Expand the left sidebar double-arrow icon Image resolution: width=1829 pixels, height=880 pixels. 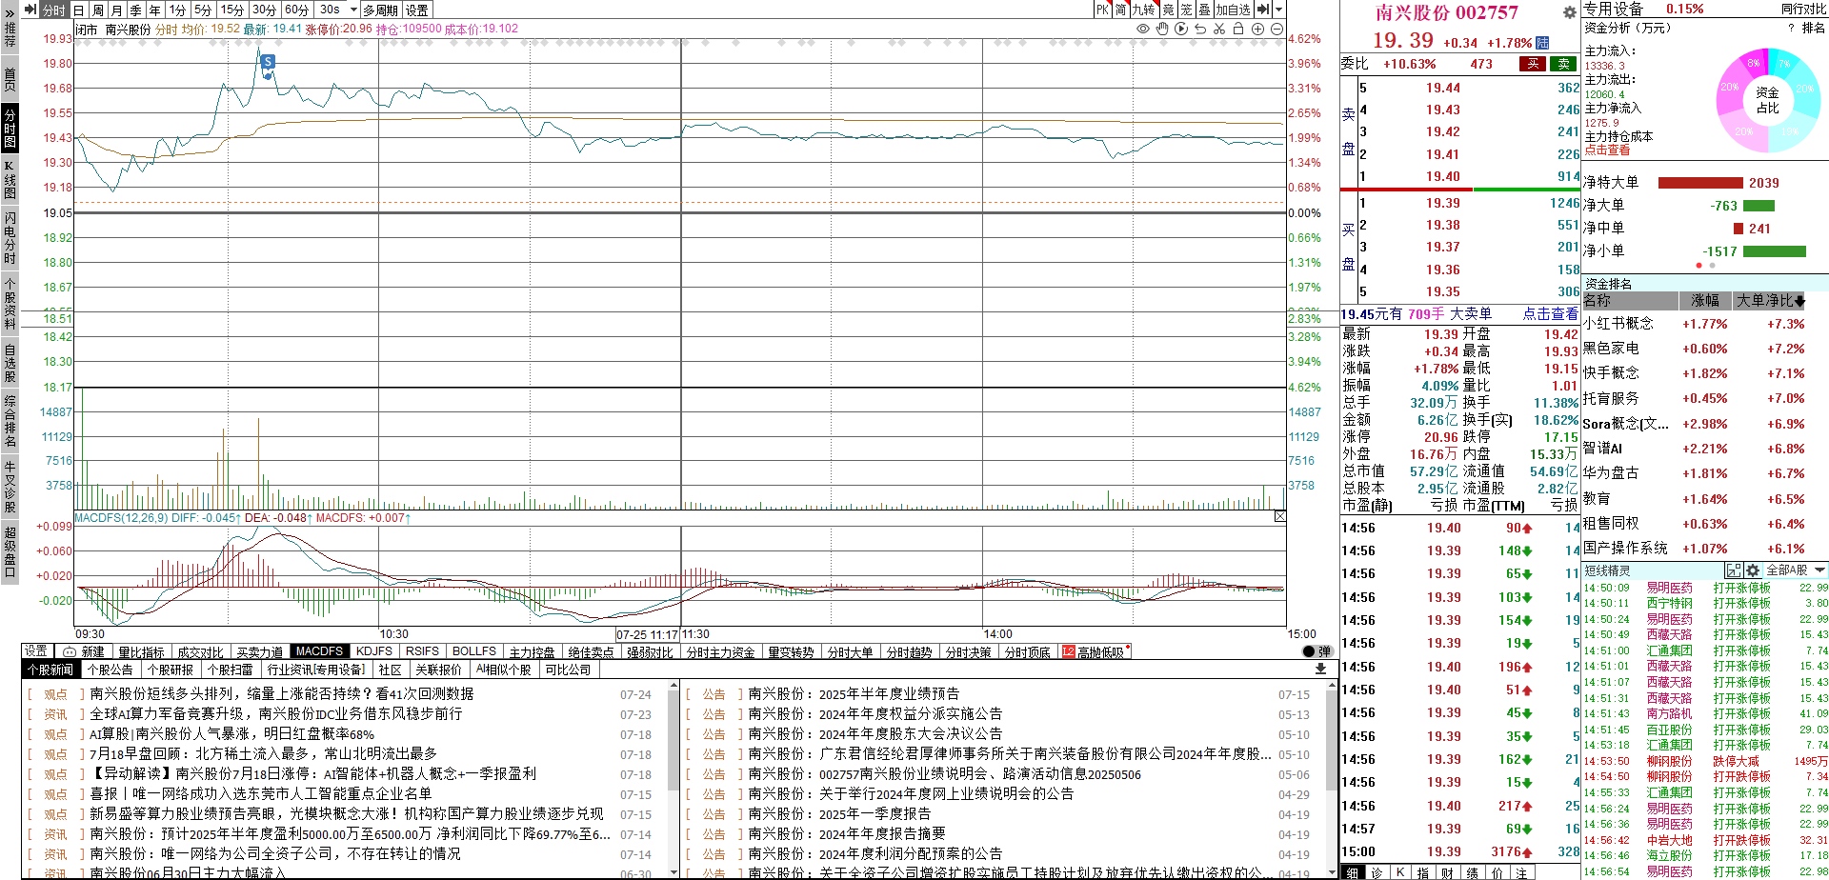10,12
